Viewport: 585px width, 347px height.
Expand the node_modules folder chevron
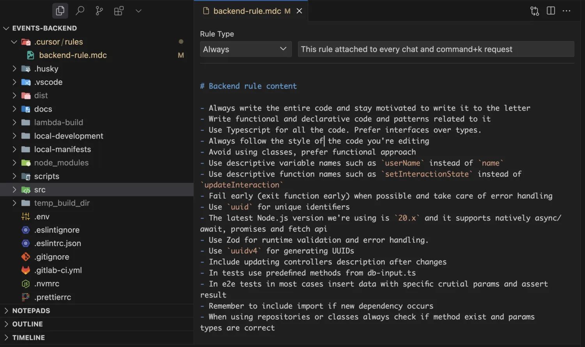pos(14,163)
